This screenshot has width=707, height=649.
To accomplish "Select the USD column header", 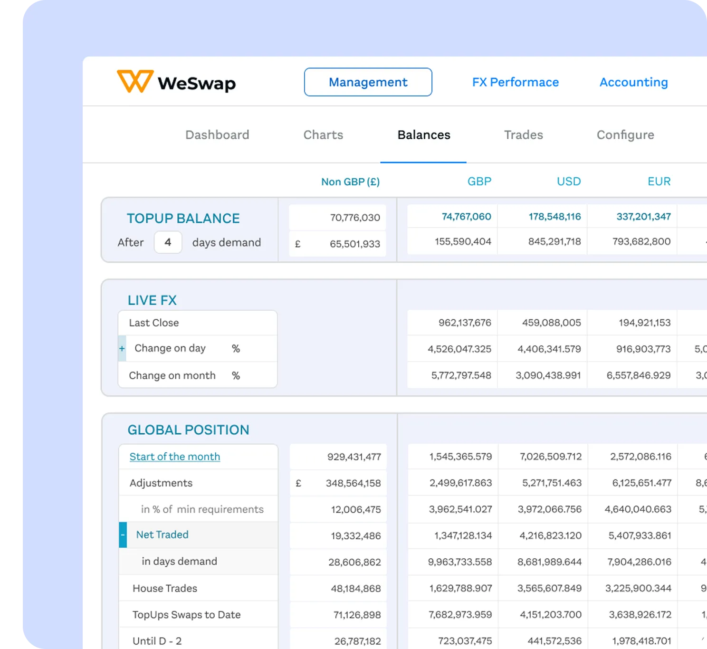I will (x=568, y=181).
